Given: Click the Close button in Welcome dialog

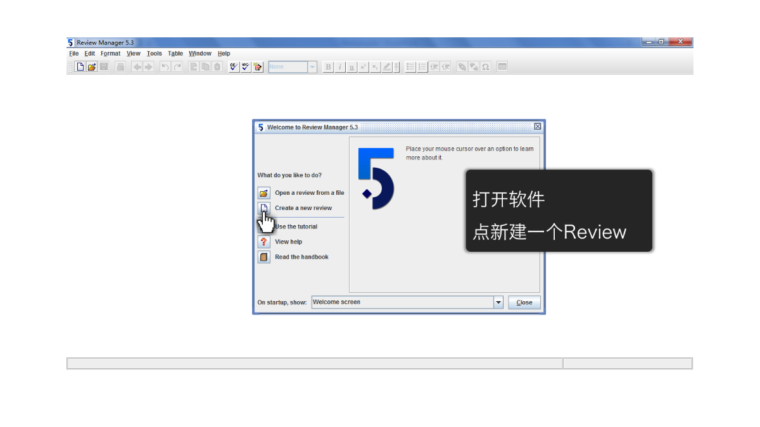Looking at the screenshot, I should (524, 302).
